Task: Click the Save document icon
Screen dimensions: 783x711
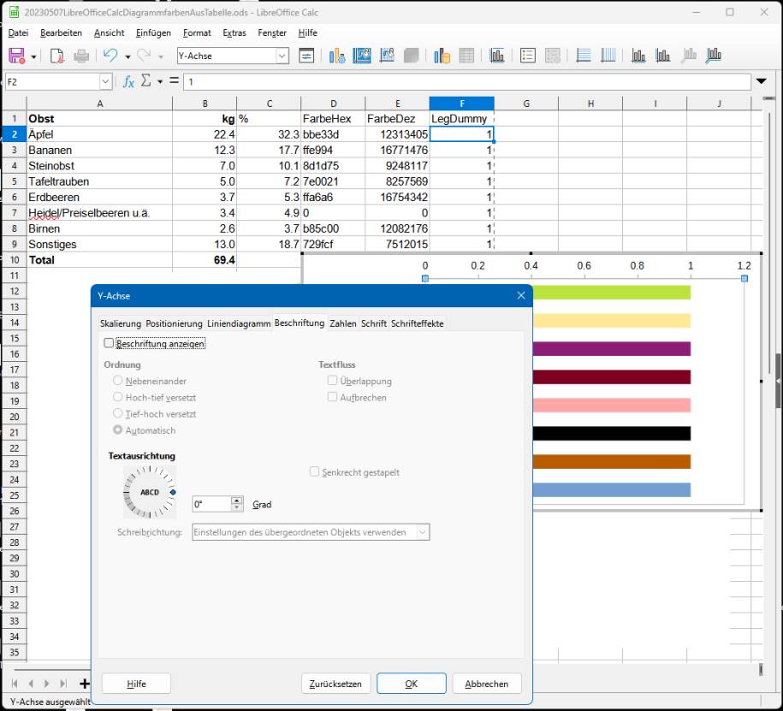Action: tap(17, 56)
